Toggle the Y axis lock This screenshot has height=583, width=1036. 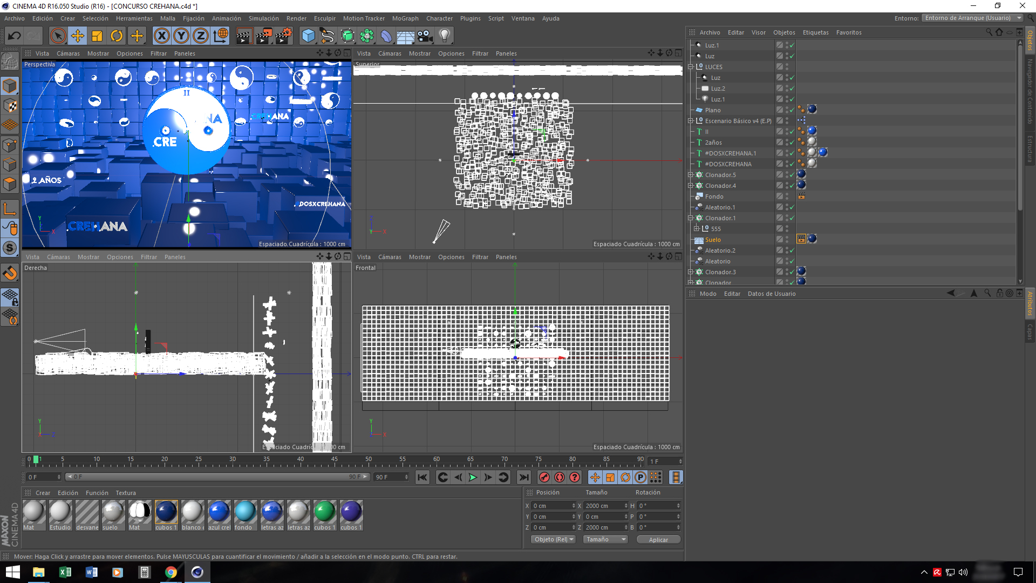(181, 36)
